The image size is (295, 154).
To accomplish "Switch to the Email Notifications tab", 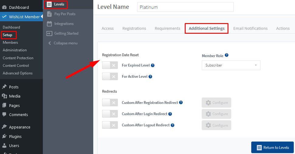I will click(x=250, y=28).
